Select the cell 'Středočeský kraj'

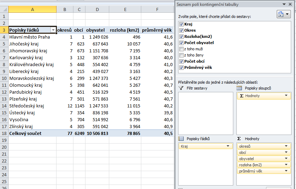(32, 106)
